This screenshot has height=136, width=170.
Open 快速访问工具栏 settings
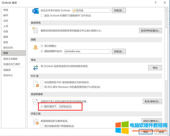pyautogui.click(x=12, y=64)
